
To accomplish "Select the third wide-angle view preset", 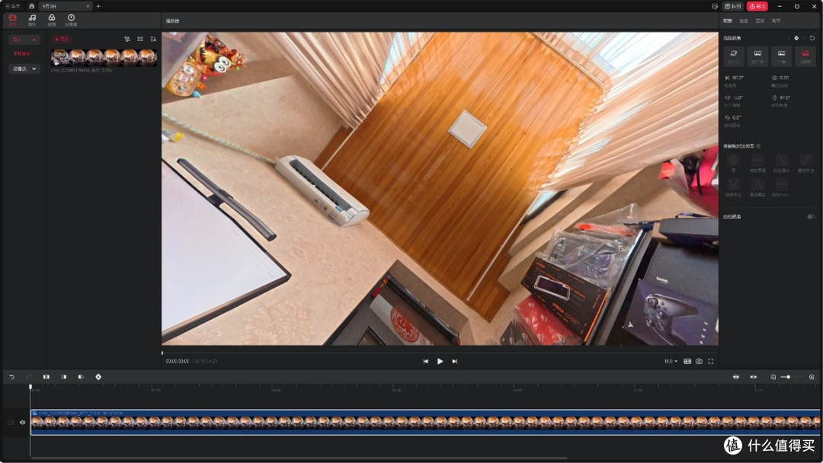I will (x=782, y=56).
